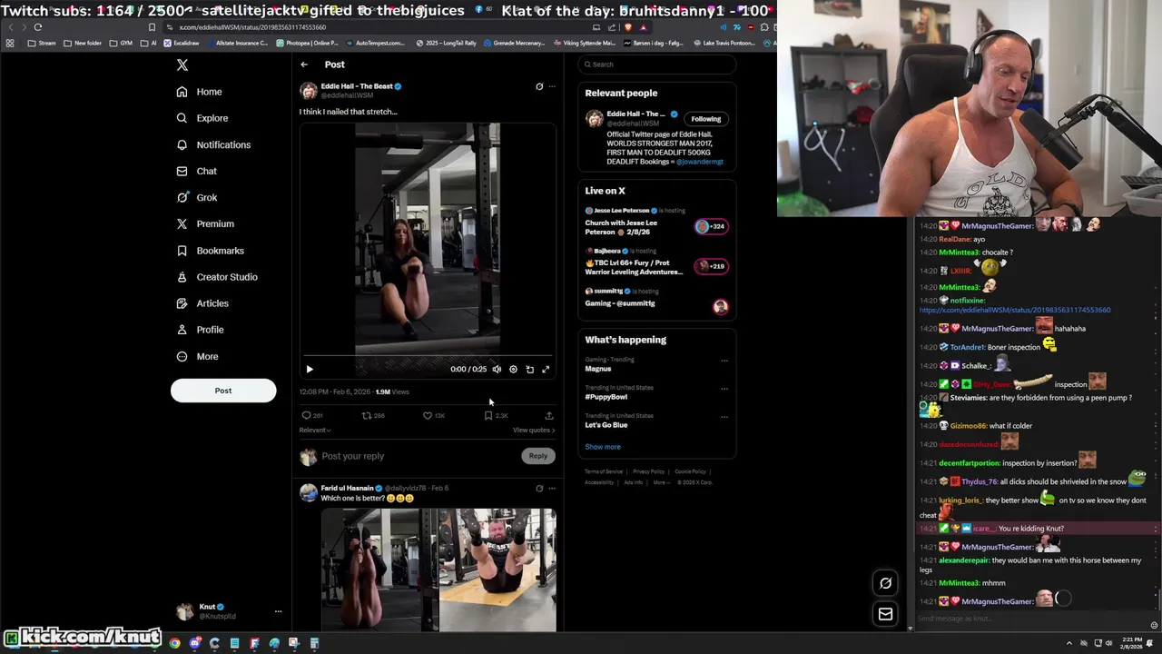Click the X Search box

coord(656,64)
